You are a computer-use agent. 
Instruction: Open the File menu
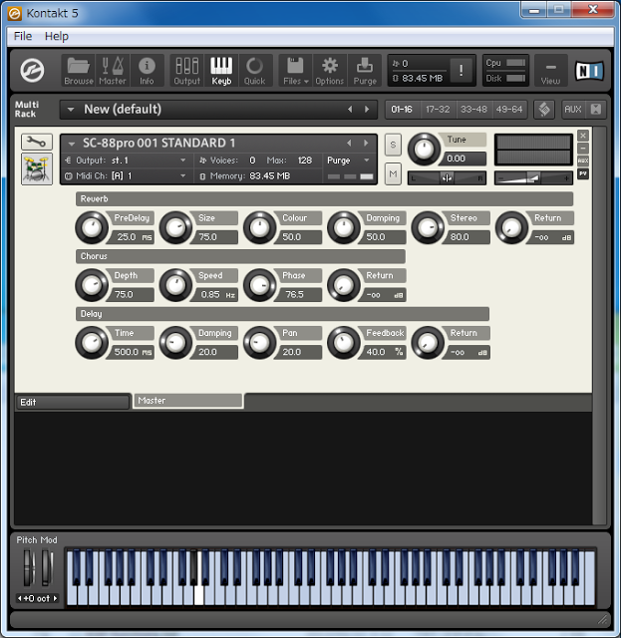pyautogui.click(x=22, y=36)
